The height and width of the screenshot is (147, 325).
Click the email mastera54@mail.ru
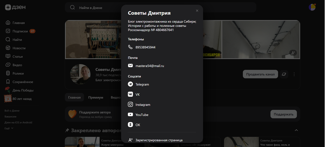[x=150, y=66]
